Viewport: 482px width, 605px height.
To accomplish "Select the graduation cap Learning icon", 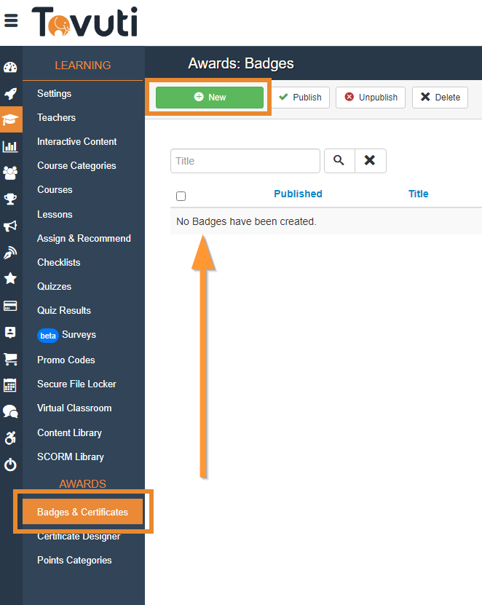I will (x=11, y=119).
